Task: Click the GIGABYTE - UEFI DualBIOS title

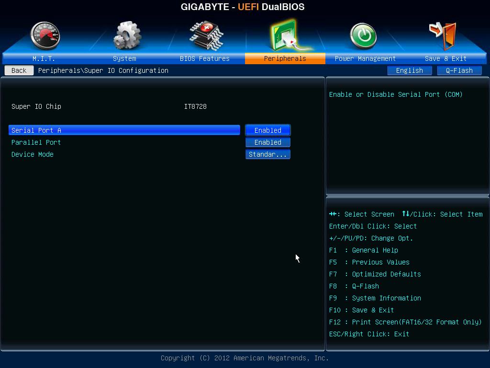Action: tap(243, 7)
